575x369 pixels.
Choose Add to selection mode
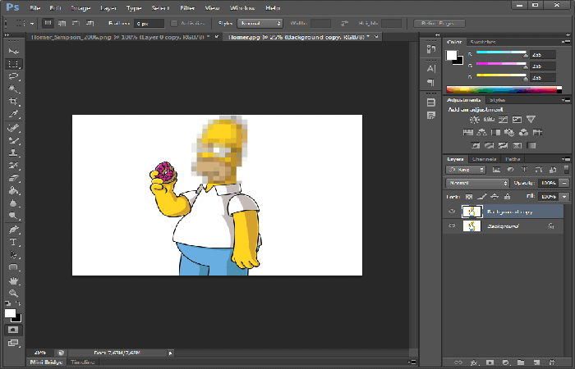pyautogui.click(x=62, y=24)
